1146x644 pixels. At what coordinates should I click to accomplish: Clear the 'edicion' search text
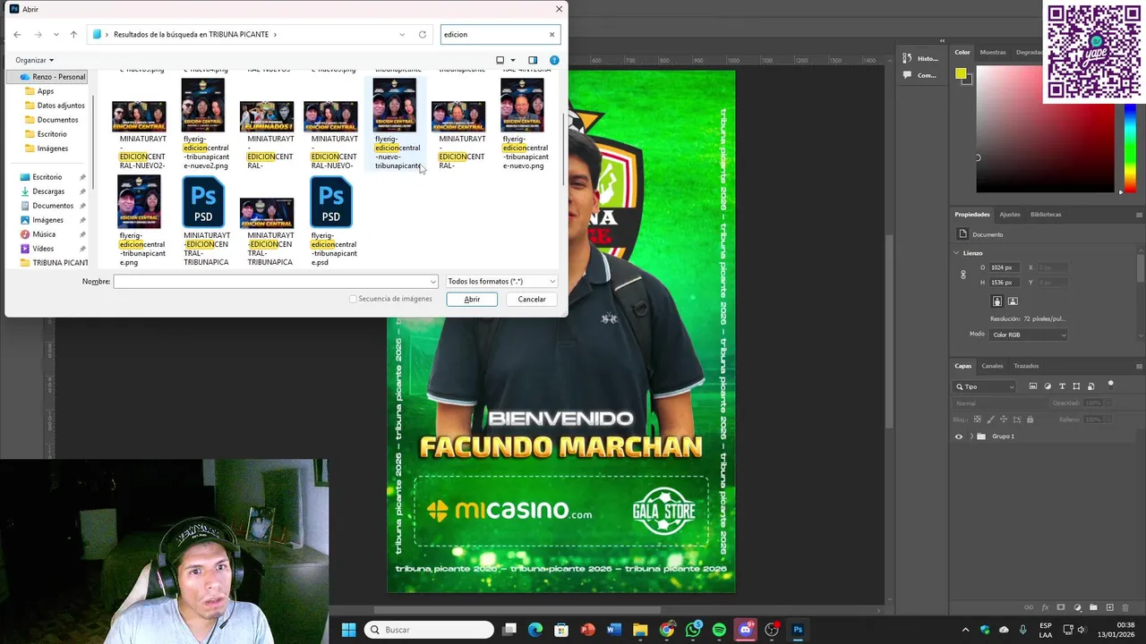552,34
